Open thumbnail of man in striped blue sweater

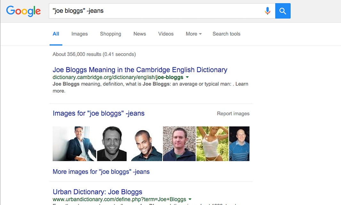239,144
